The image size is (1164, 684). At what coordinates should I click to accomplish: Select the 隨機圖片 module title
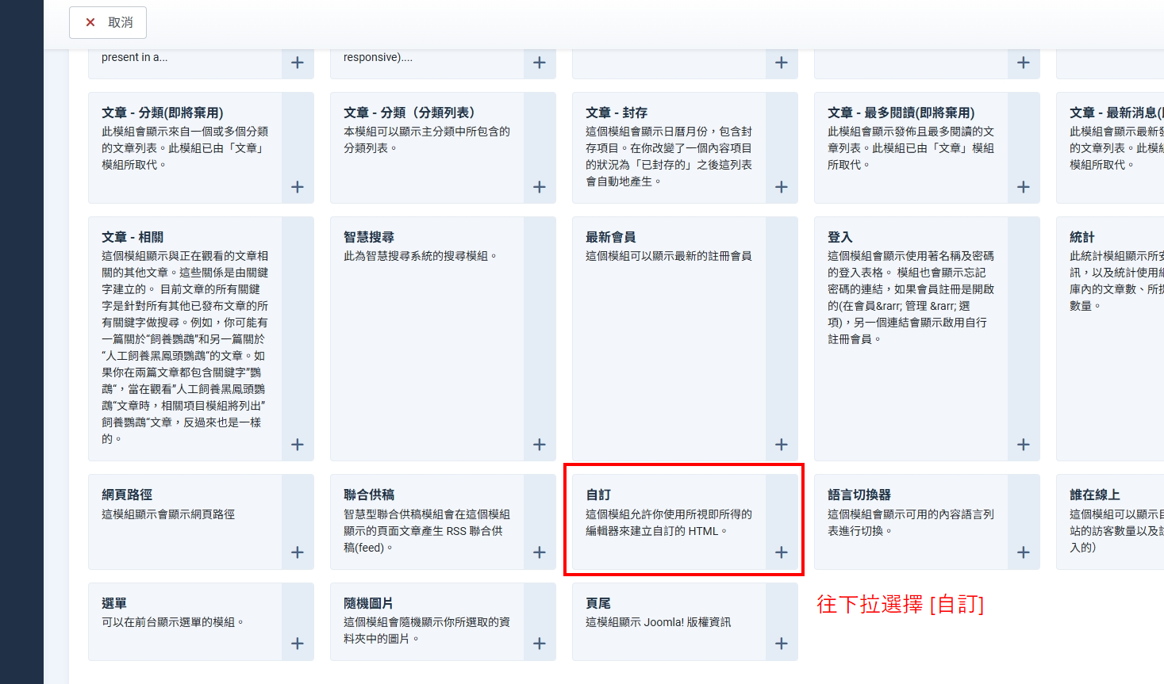[x=368, y=603]
